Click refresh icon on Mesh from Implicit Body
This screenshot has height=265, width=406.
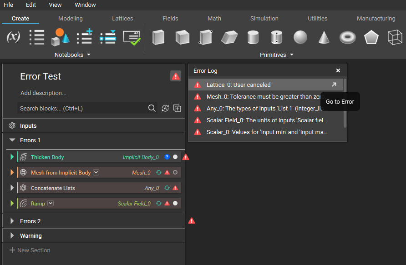pos(159,172)
